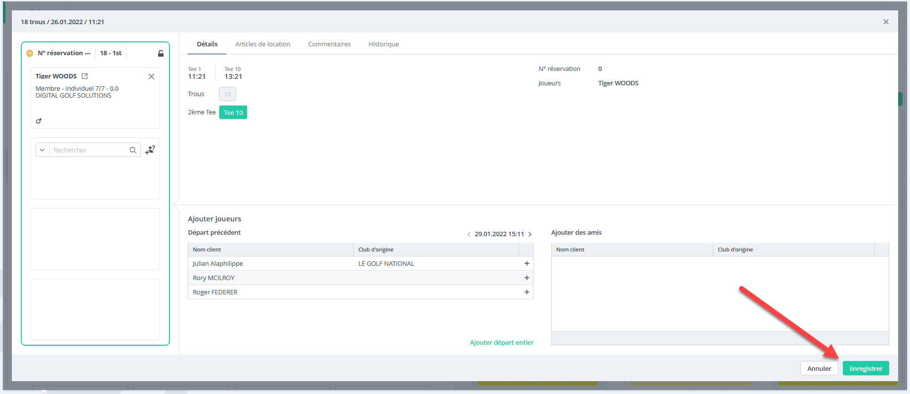Screen dimensions: 910x394
Task: Click the Tee 1 time 11:21
Action: [197, 76]
